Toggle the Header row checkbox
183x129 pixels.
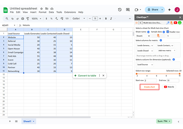pyautogui.click(x=168, y=32)
